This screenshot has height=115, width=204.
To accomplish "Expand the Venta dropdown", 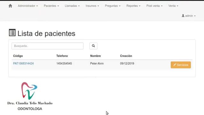I will coord(173,6).
